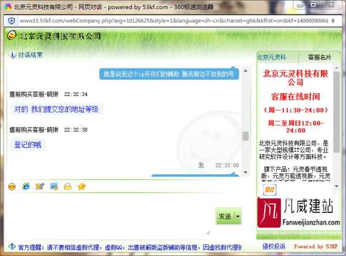Open the send options dropdown arrow
346x256 pixels.
(x=238, y=216)
